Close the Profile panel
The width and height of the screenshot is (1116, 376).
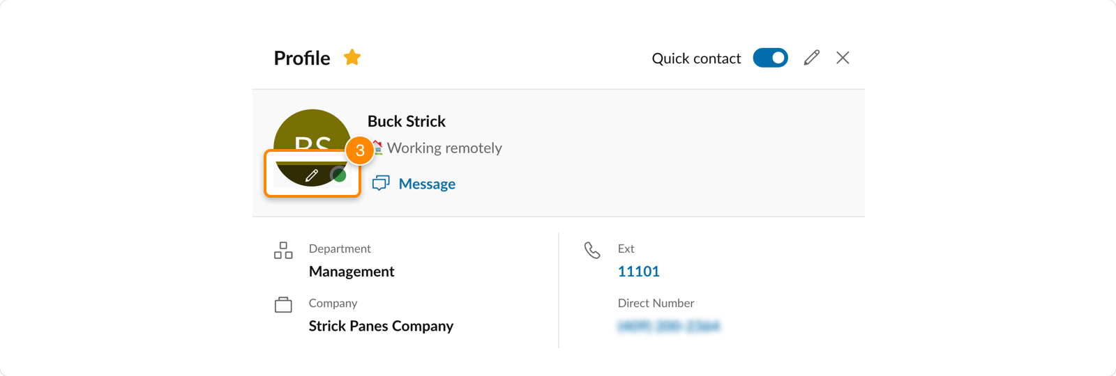click(x=843, y=58)
